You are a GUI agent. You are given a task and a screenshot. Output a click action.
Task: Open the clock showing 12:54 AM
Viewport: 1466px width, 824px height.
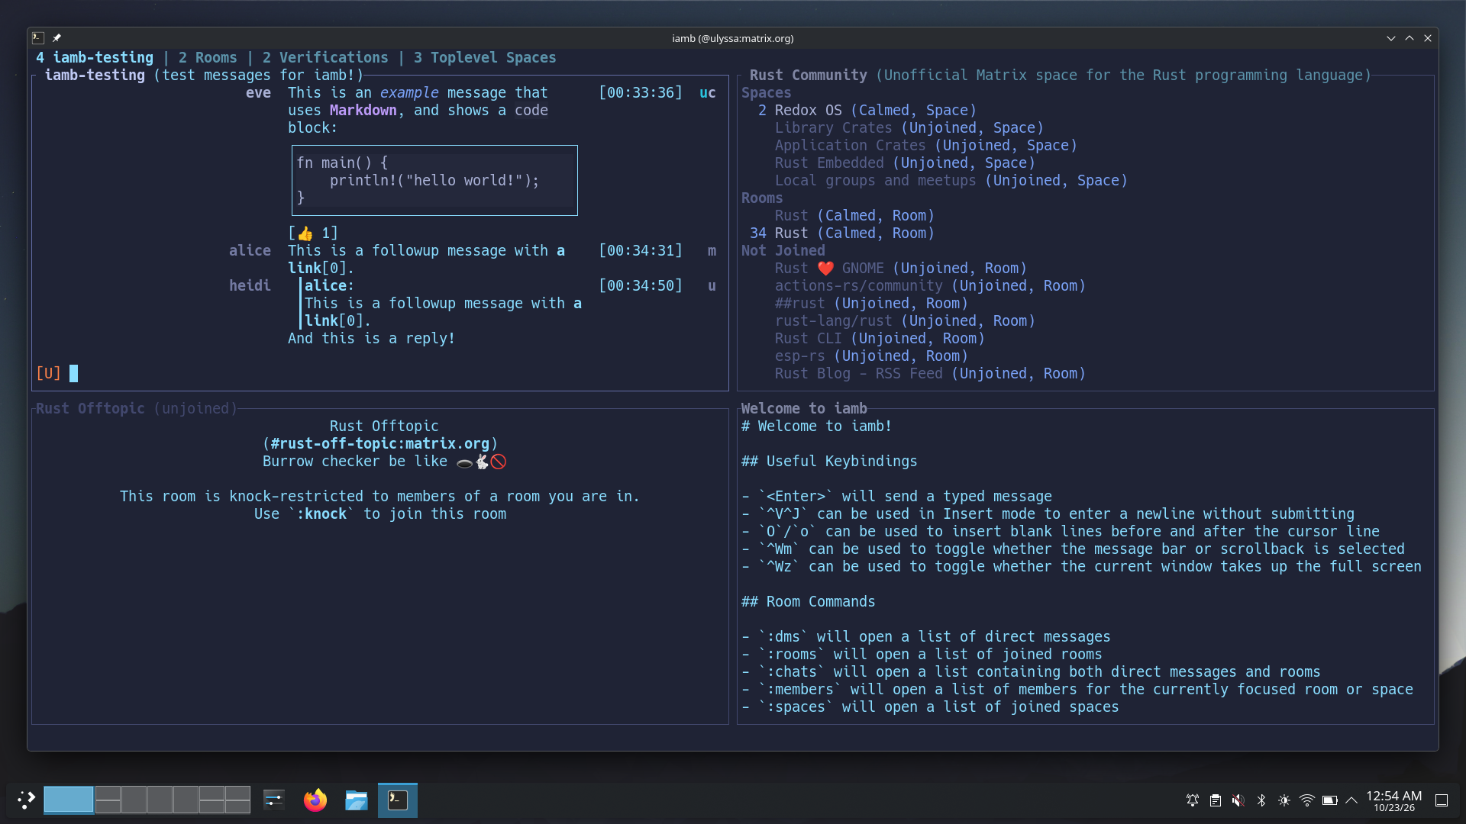point(1393,800)
